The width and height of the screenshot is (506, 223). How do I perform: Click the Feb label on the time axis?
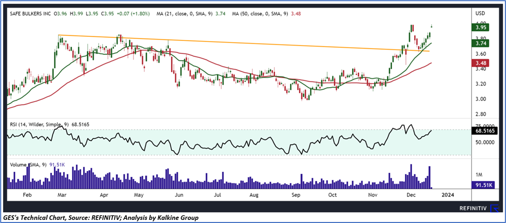(28, 195)
